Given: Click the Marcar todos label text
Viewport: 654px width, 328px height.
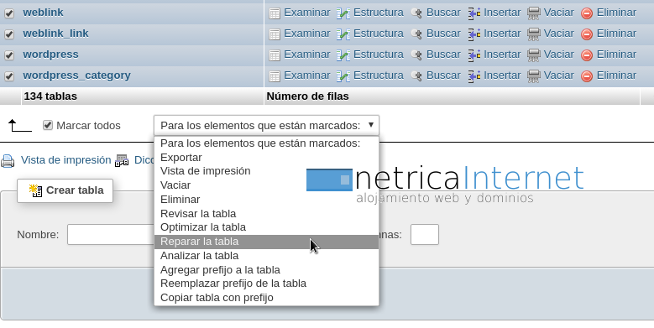Looking at the screenshot, I should (88, 126).
